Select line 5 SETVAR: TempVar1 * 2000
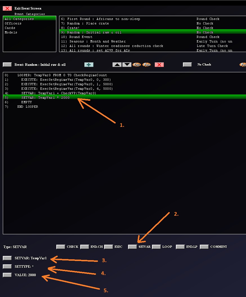Screen dimensions: 246x297 [124, 98]
